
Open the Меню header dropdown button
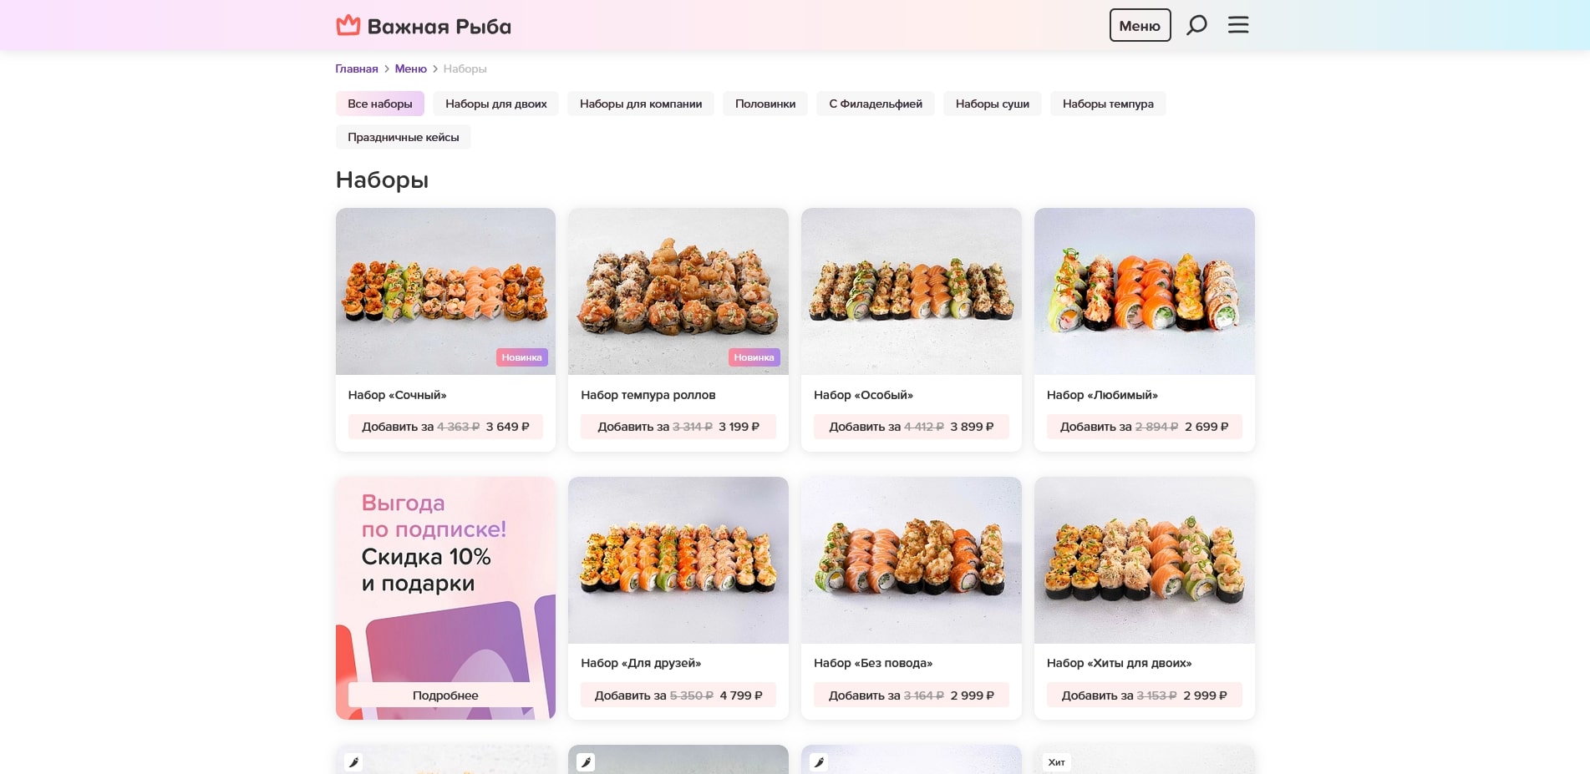point(1140,24)
